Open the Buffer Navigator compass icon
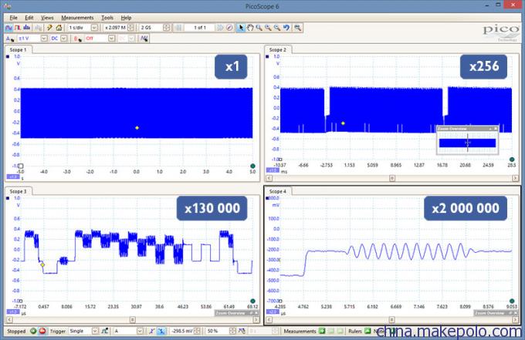The image size is (525, 340). (x=229, y=28)
